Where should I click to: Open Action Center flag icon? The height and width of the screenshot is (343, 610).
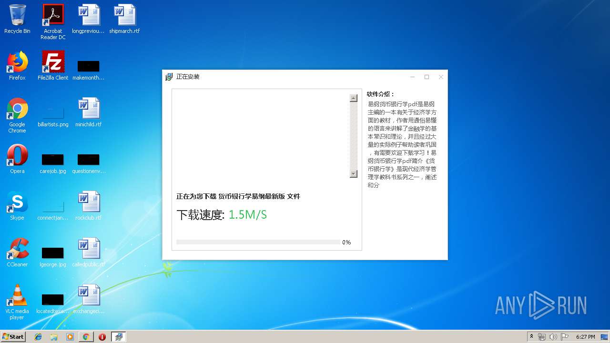click(x=565, y=337)
